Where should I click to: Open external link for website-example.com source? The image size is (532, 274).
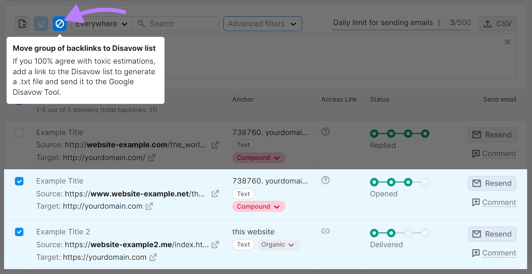[215, 145]
